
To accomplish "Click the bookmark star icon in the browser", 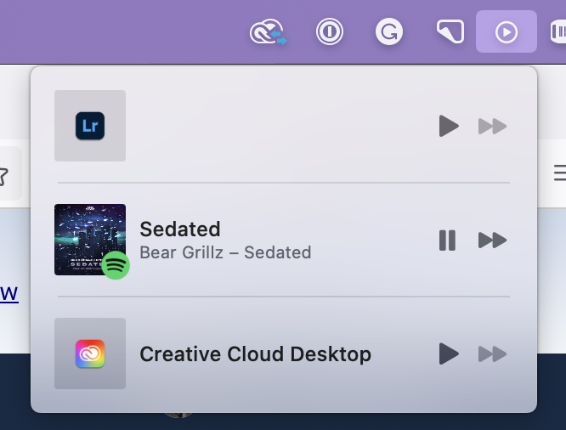I will [x=3, y=176].
